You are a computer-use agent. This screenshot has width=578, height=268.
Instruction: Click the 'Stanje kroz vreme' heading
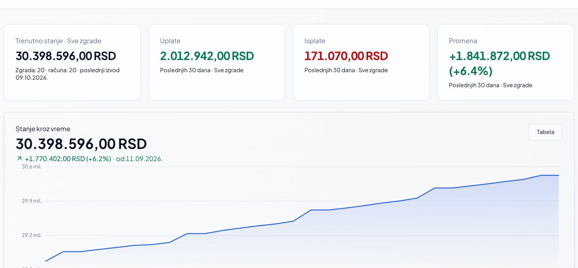click(x=43, y=129)
